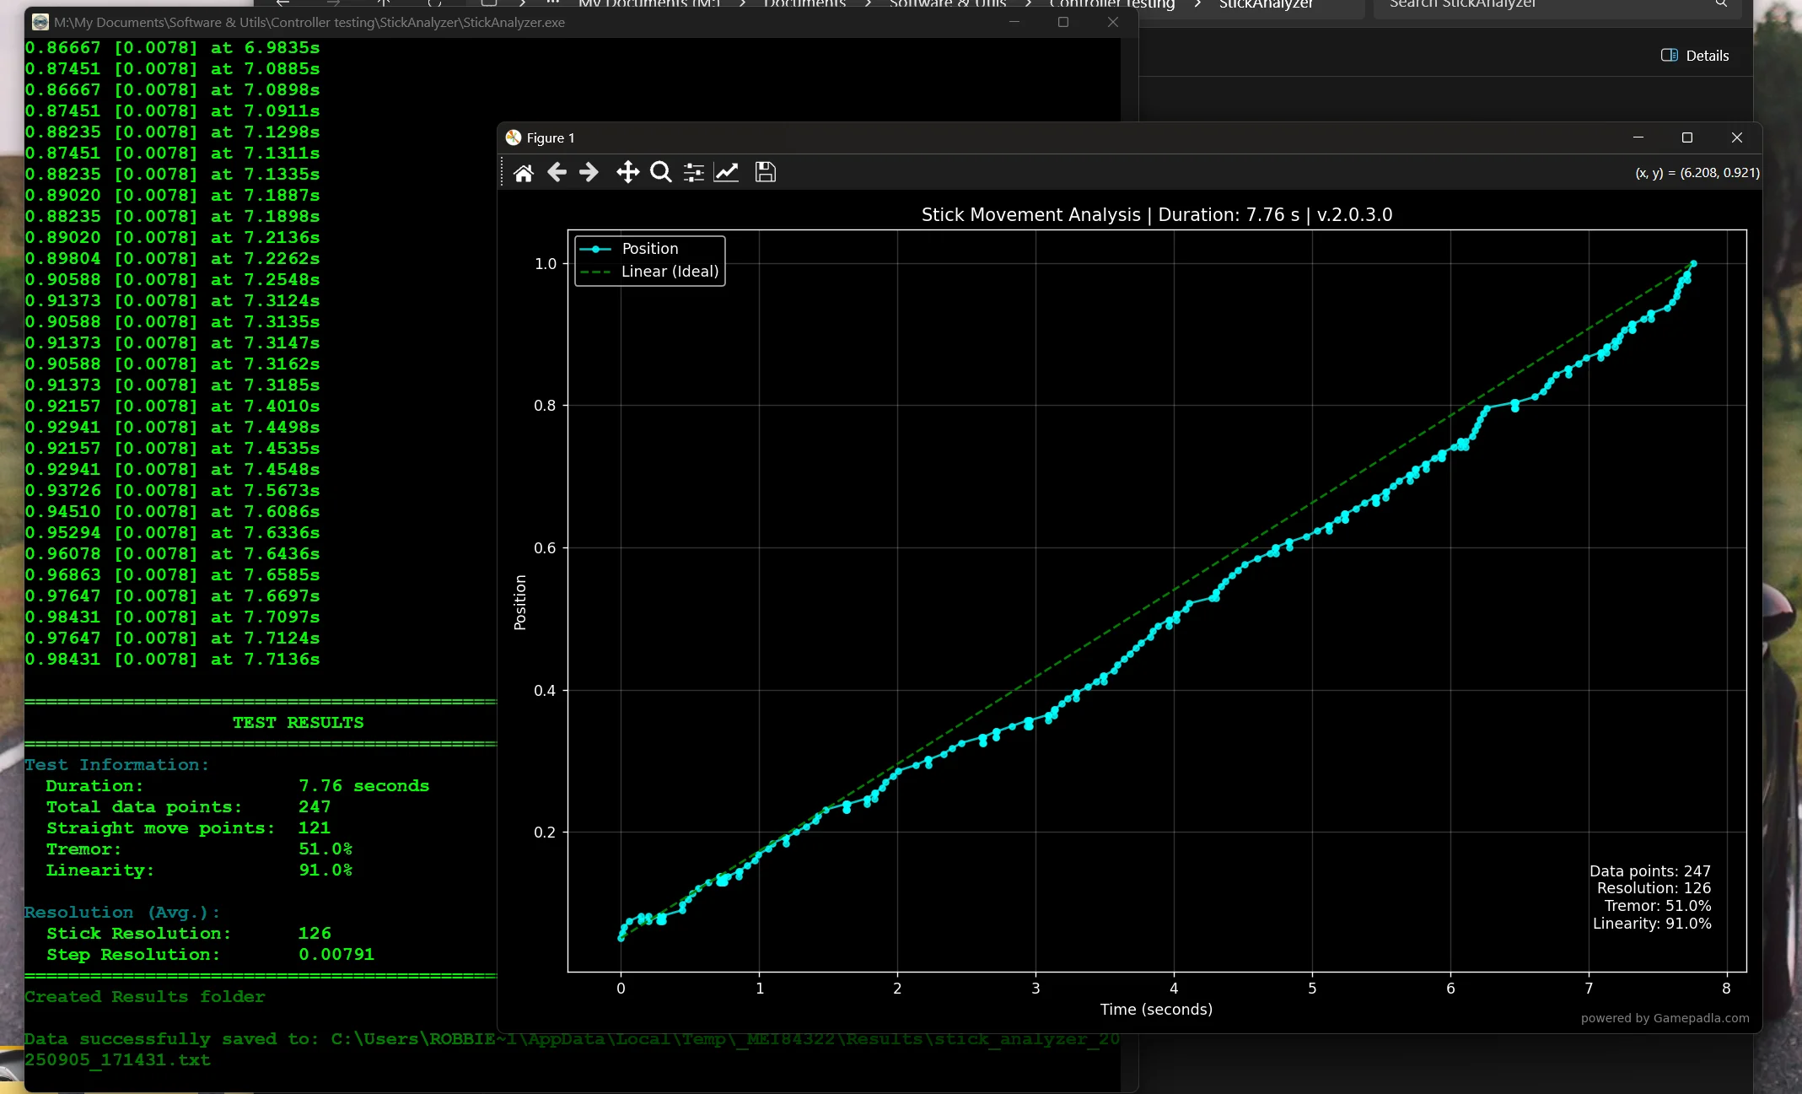Reset the plot view with the Home icon
Viewport: 1802px width, 1094px height.
point(524,173)
